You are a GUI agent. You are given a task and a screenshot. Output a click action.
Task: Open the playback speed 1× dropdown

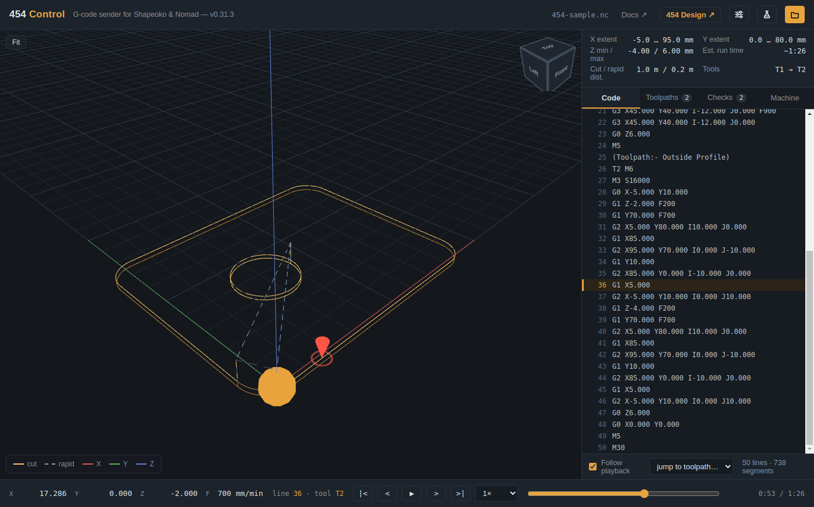[x=497, y=494]
